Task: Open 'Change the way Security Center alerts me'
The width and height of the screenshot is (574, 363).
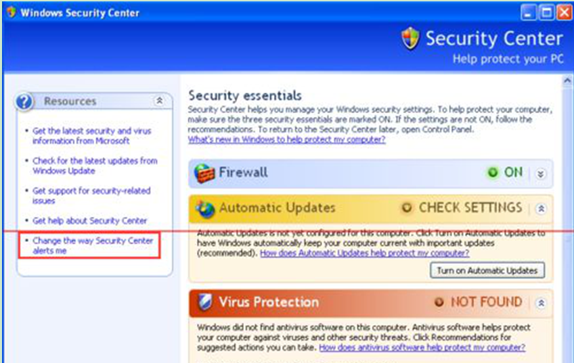Action: [x=93, y=245]
